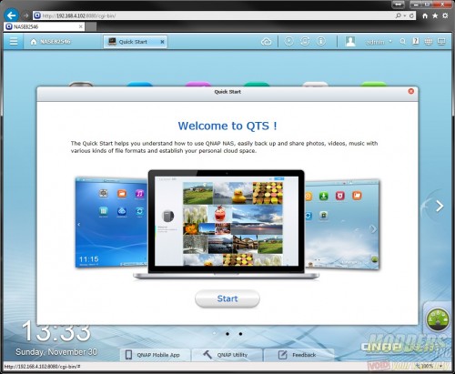Click the 13:33 desktop clock
The width and height of the screenshot is (455, 374).
coord(56,331)
